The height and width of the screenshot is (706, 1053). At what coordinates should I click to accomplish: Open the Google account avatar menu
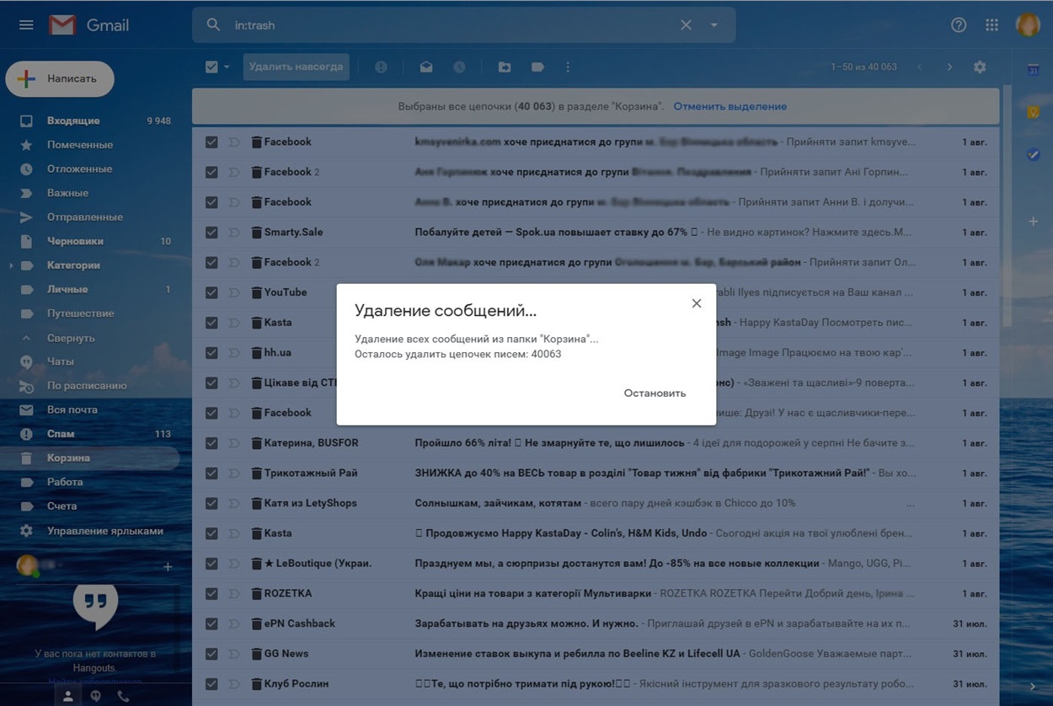1028,25
